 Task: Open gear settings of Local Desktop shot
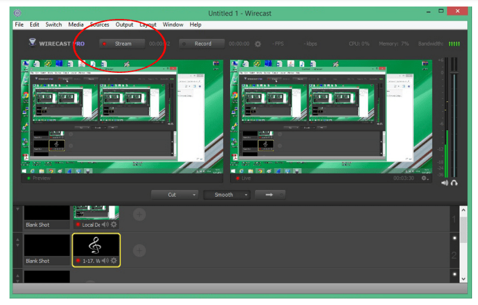pos(114,224)
